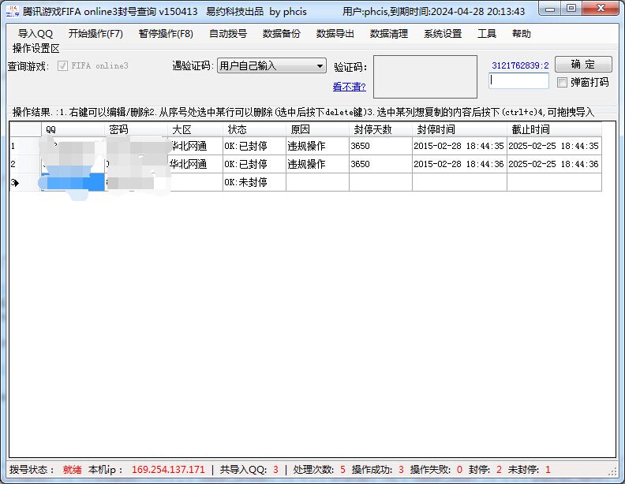Sort by the 密码 column header
The height and width of the screenshot is (484, 625).
[136, 129]
